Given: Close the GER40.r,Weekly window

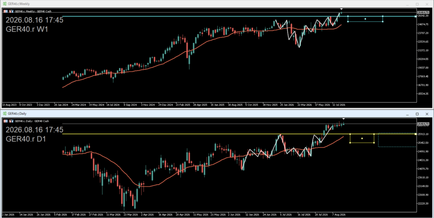Looking at the screenshot, I should point(427,4).
